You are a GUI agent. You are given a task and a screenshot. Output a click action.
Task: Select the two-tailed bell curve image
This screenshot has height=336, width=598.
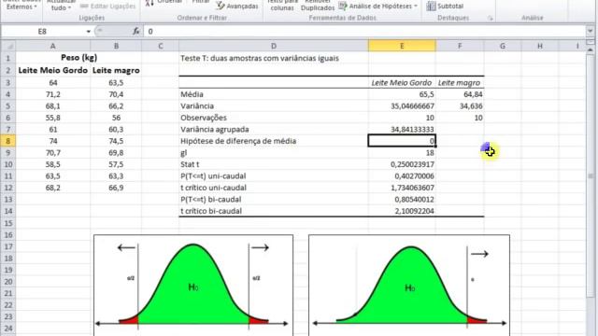tap(193, 286)
